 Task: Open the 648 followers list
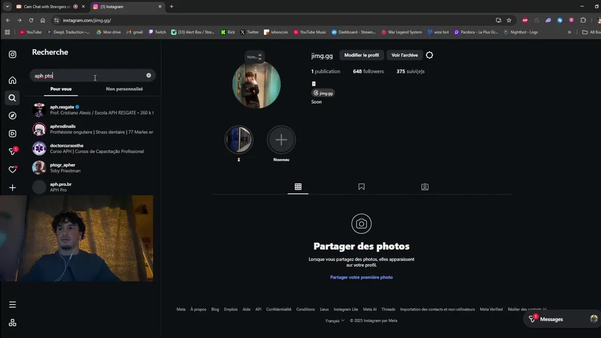coord(368,71)
